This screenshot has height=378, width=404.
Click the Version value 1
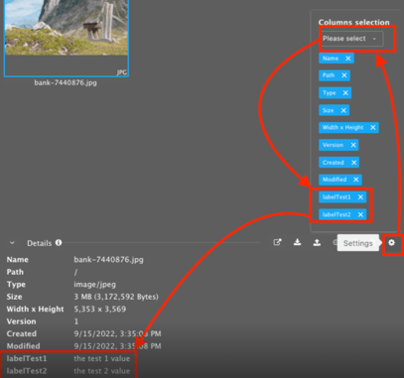pyautogui.click(x=76, y=321)
